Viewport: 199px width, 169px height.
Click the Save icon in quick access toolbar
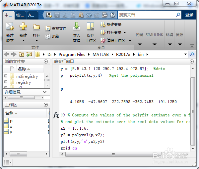coord(57,15)
